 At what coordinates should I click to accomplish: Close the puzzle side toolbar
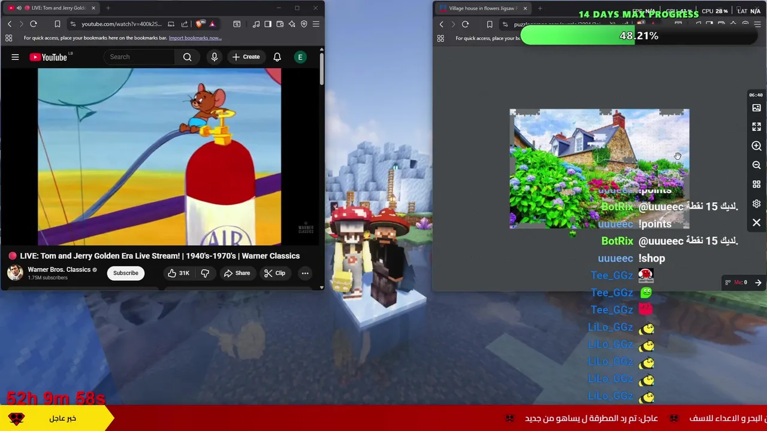pyautogui.click(x=756, y=223)
